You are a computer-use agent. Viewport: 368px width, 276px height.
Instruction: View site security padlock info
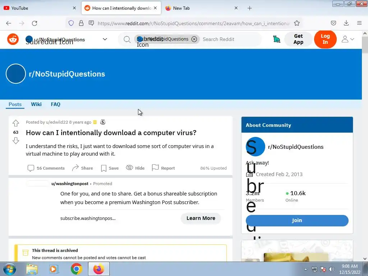click(x=81, y=23)
